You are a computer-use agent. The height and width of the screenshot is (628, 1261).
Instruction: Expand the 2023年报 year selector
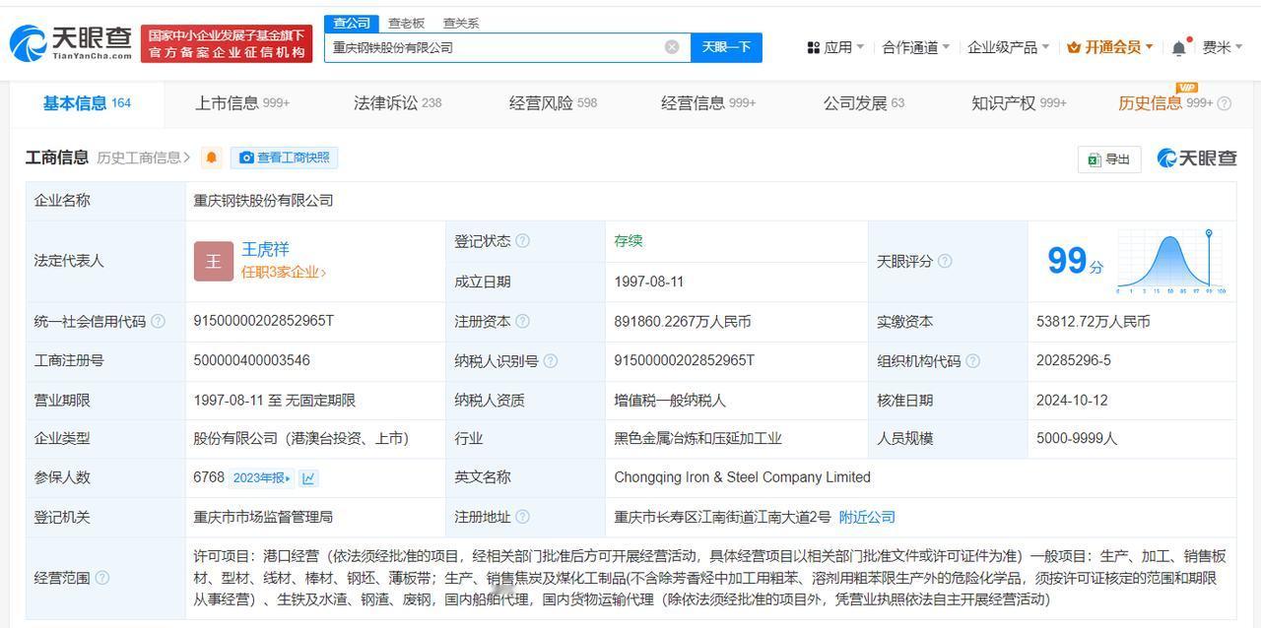coord(261,478)
